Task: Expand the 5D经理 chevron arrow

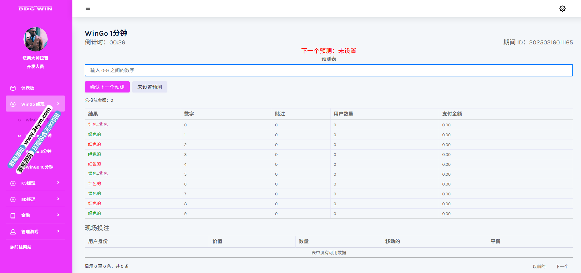Action: click(x=58, y=199)
